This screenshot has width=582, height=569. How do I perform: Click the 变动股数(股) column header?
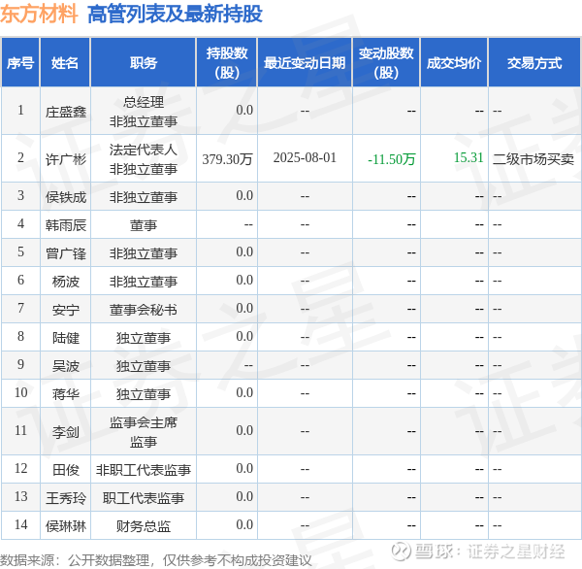pos(386,62)
